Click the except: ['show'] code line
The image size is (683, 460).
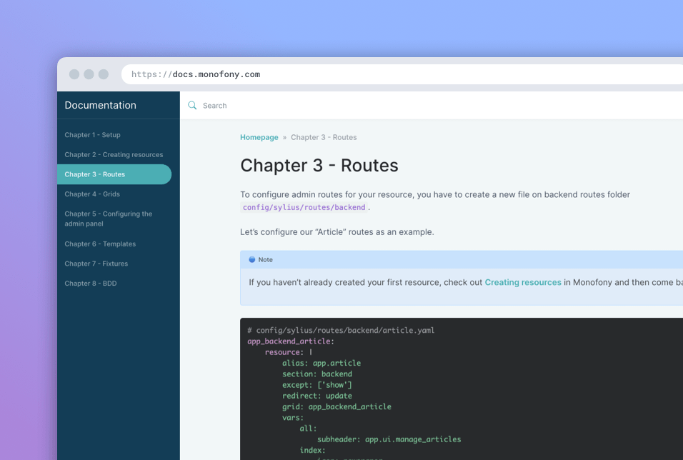pyautogui.click(x=317, y=384)
